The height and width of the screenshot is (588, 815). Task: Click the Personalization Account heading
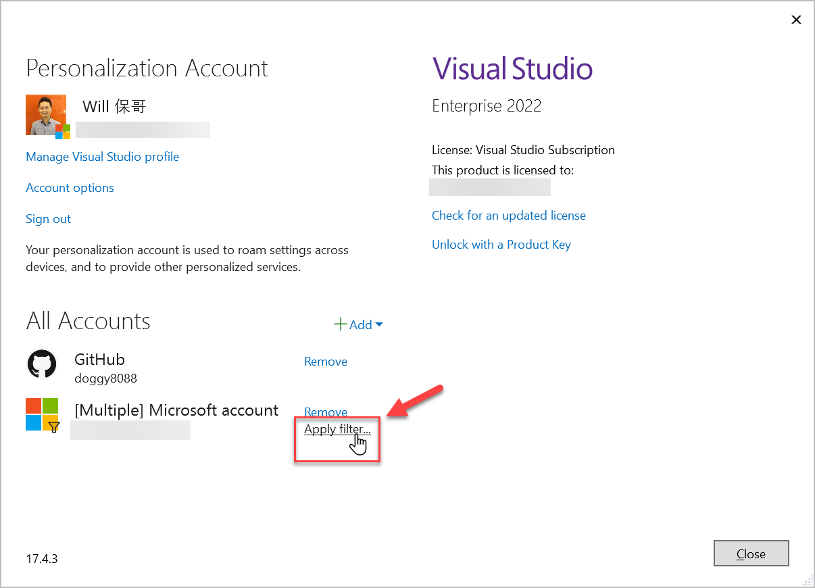(x=147, y=68)
